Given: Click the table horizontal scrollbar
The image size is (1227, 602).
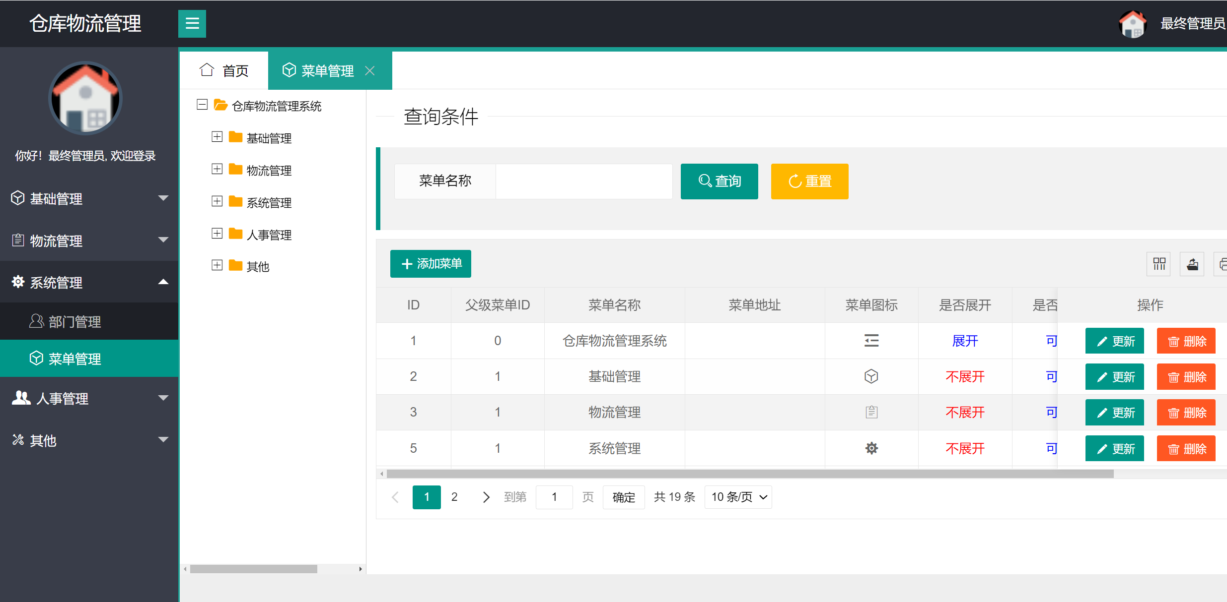Looking at the screenshot, I should click(x=750, y=474).
